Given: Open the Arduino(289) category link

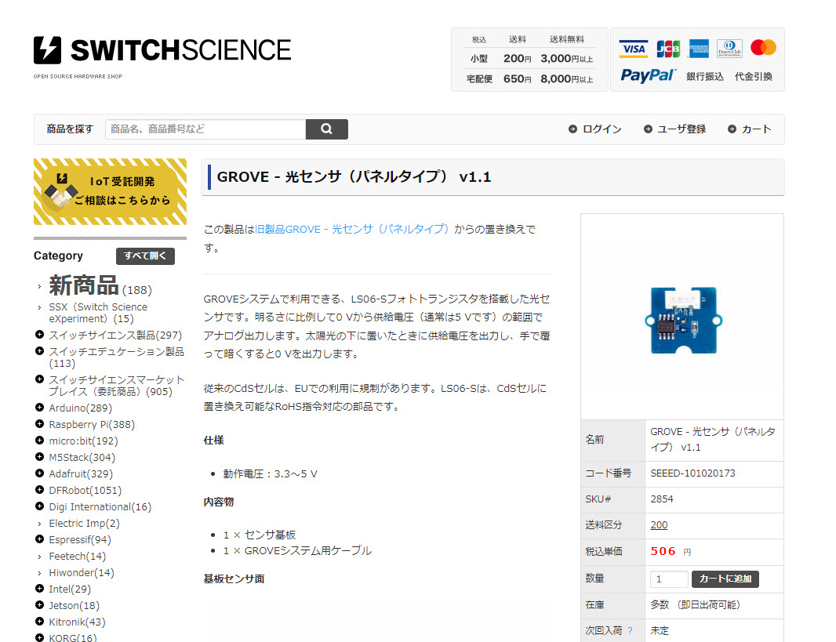Looking at the screenshot, I should tap(81, 408).
